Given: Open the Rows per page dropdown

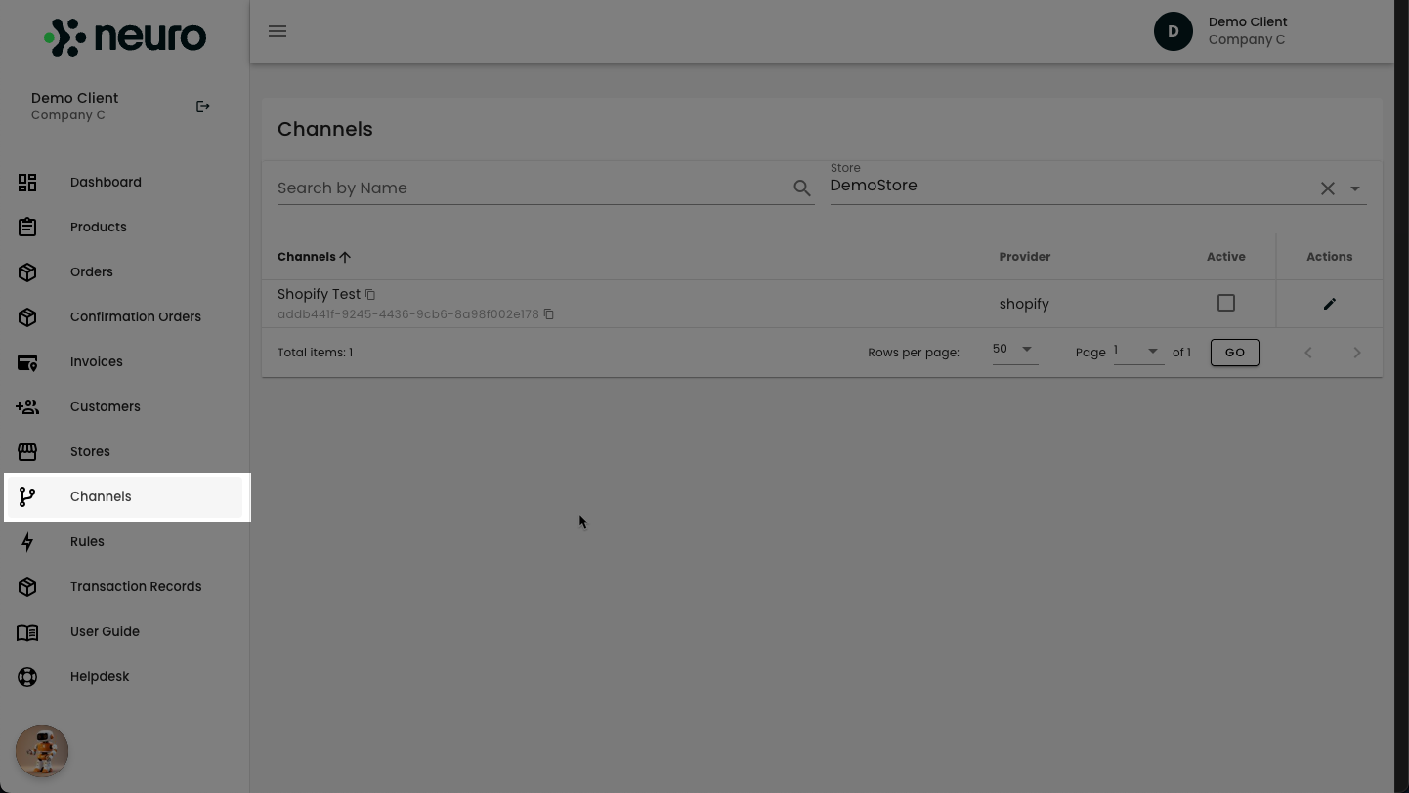Looking at the screenshot, I should click(1015, 350).
